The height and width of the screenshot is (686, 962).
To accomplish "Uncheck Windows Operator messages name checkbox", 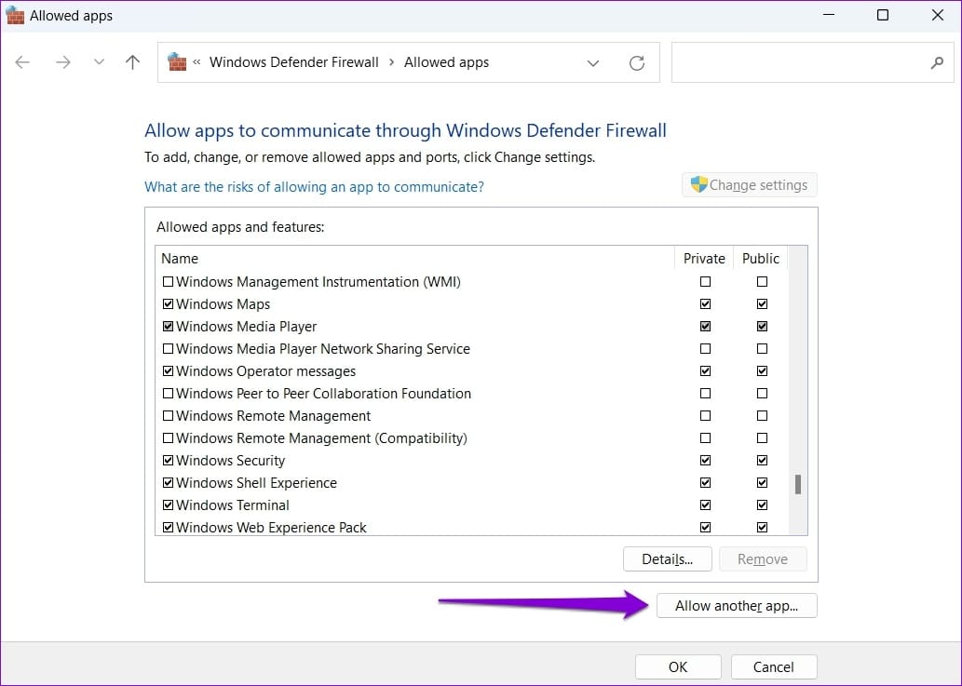I will click(168, 371).
